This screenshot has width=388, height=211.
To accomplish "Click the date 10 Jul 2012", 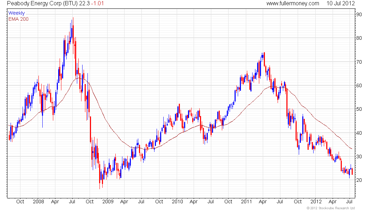I will (x=340, y=4).
